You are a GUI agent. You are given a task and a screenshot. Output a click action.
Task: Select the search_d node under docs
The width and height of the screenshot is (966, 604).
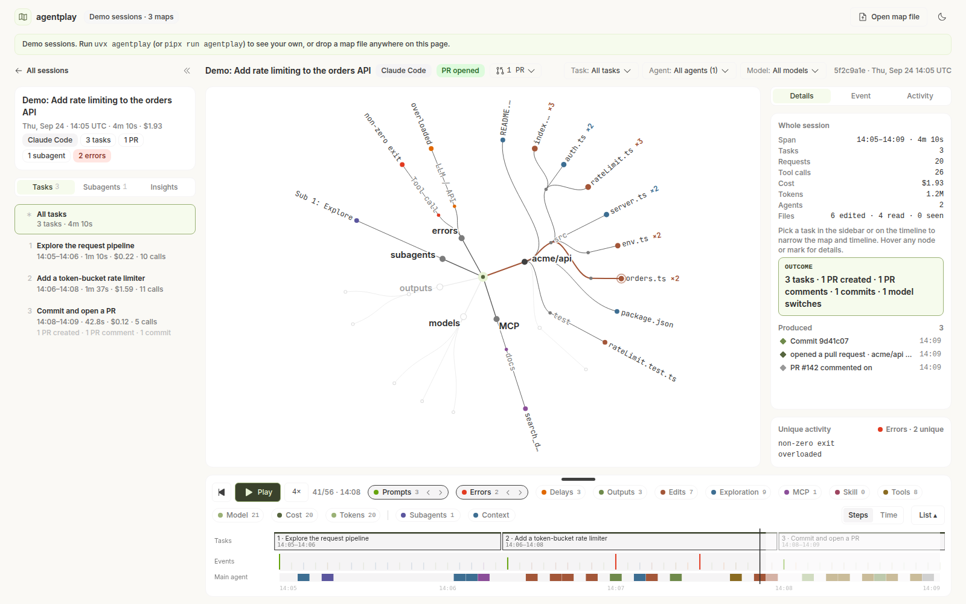pyautogui.click(x=525, y=409)
